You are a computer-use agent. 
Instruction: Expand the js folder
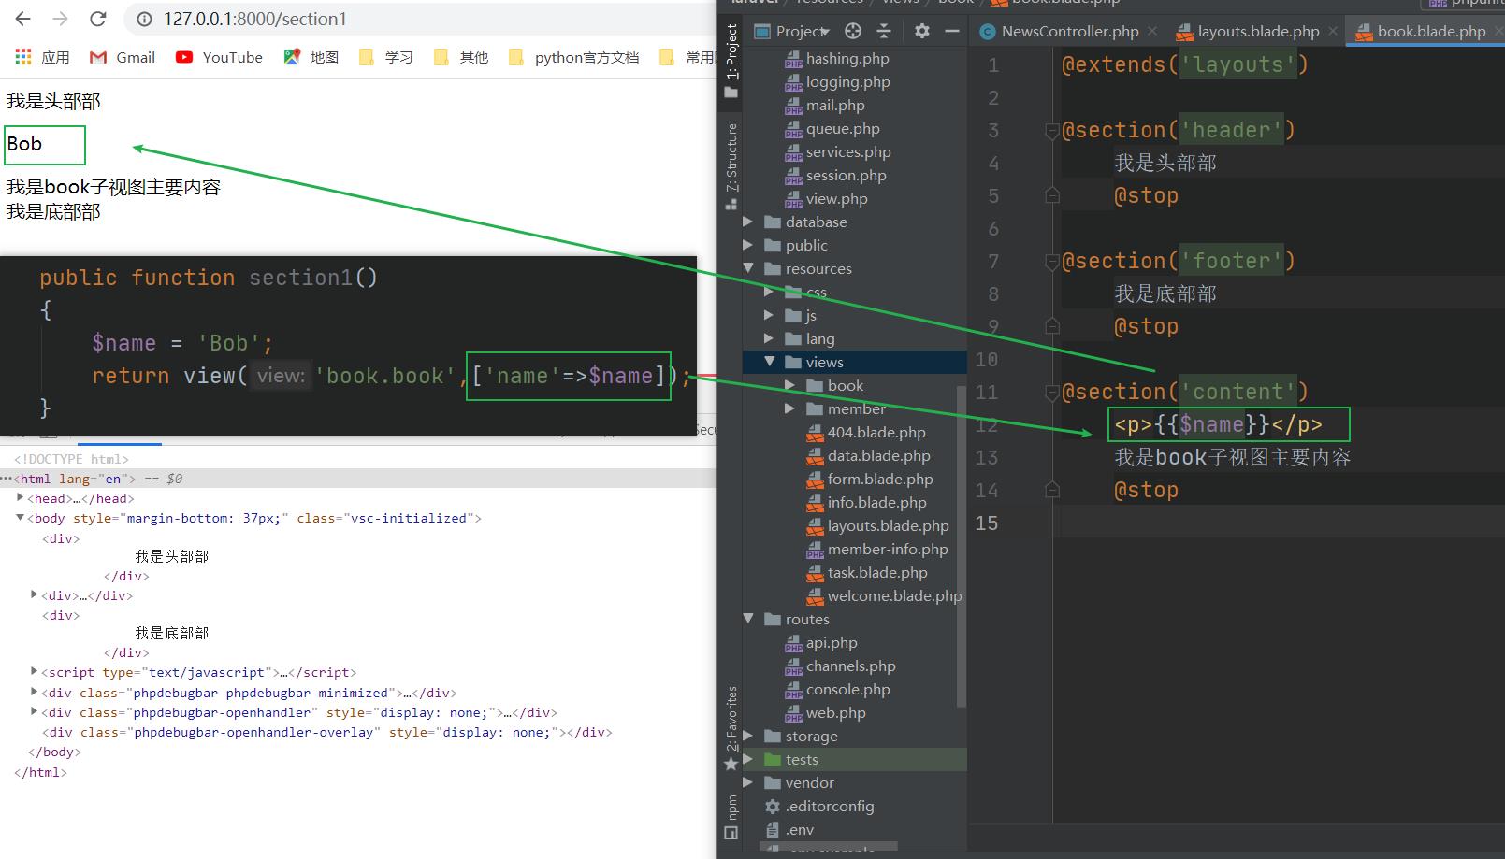tap(769, 315)
